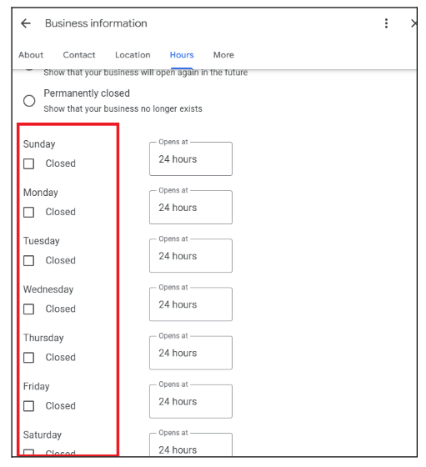Click the back arrow icon

pos(26,23)
